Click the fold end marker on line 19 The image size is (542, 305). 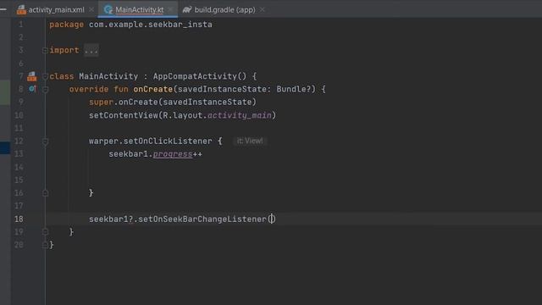pos(45,231)
